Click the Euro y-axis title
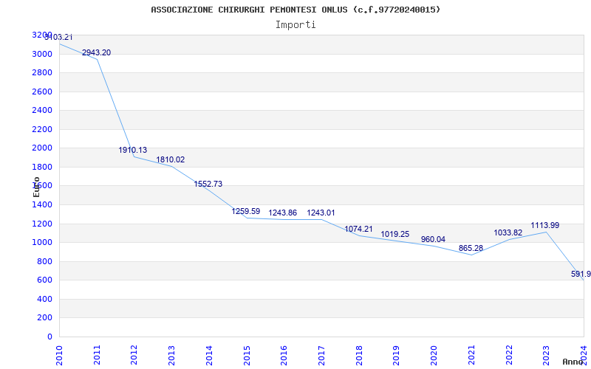This screenshot has height=369, width=591. [36, 187]
